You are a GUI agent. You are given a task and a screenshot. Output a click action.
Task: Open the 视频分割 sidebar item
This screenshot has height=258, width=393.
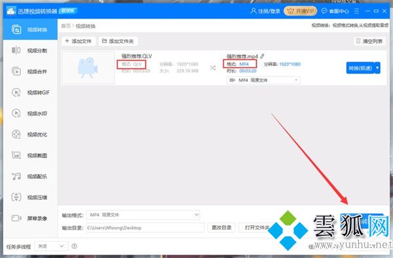pyautogui.click(x=30, y=50)
